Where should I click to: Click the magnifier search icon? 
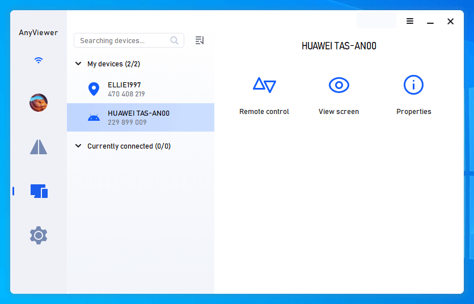pos(174,40)
